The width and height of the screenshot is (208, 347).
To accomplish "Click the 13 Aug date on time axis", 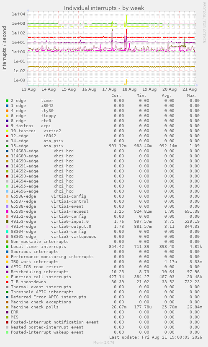I will tap(28, 89).
